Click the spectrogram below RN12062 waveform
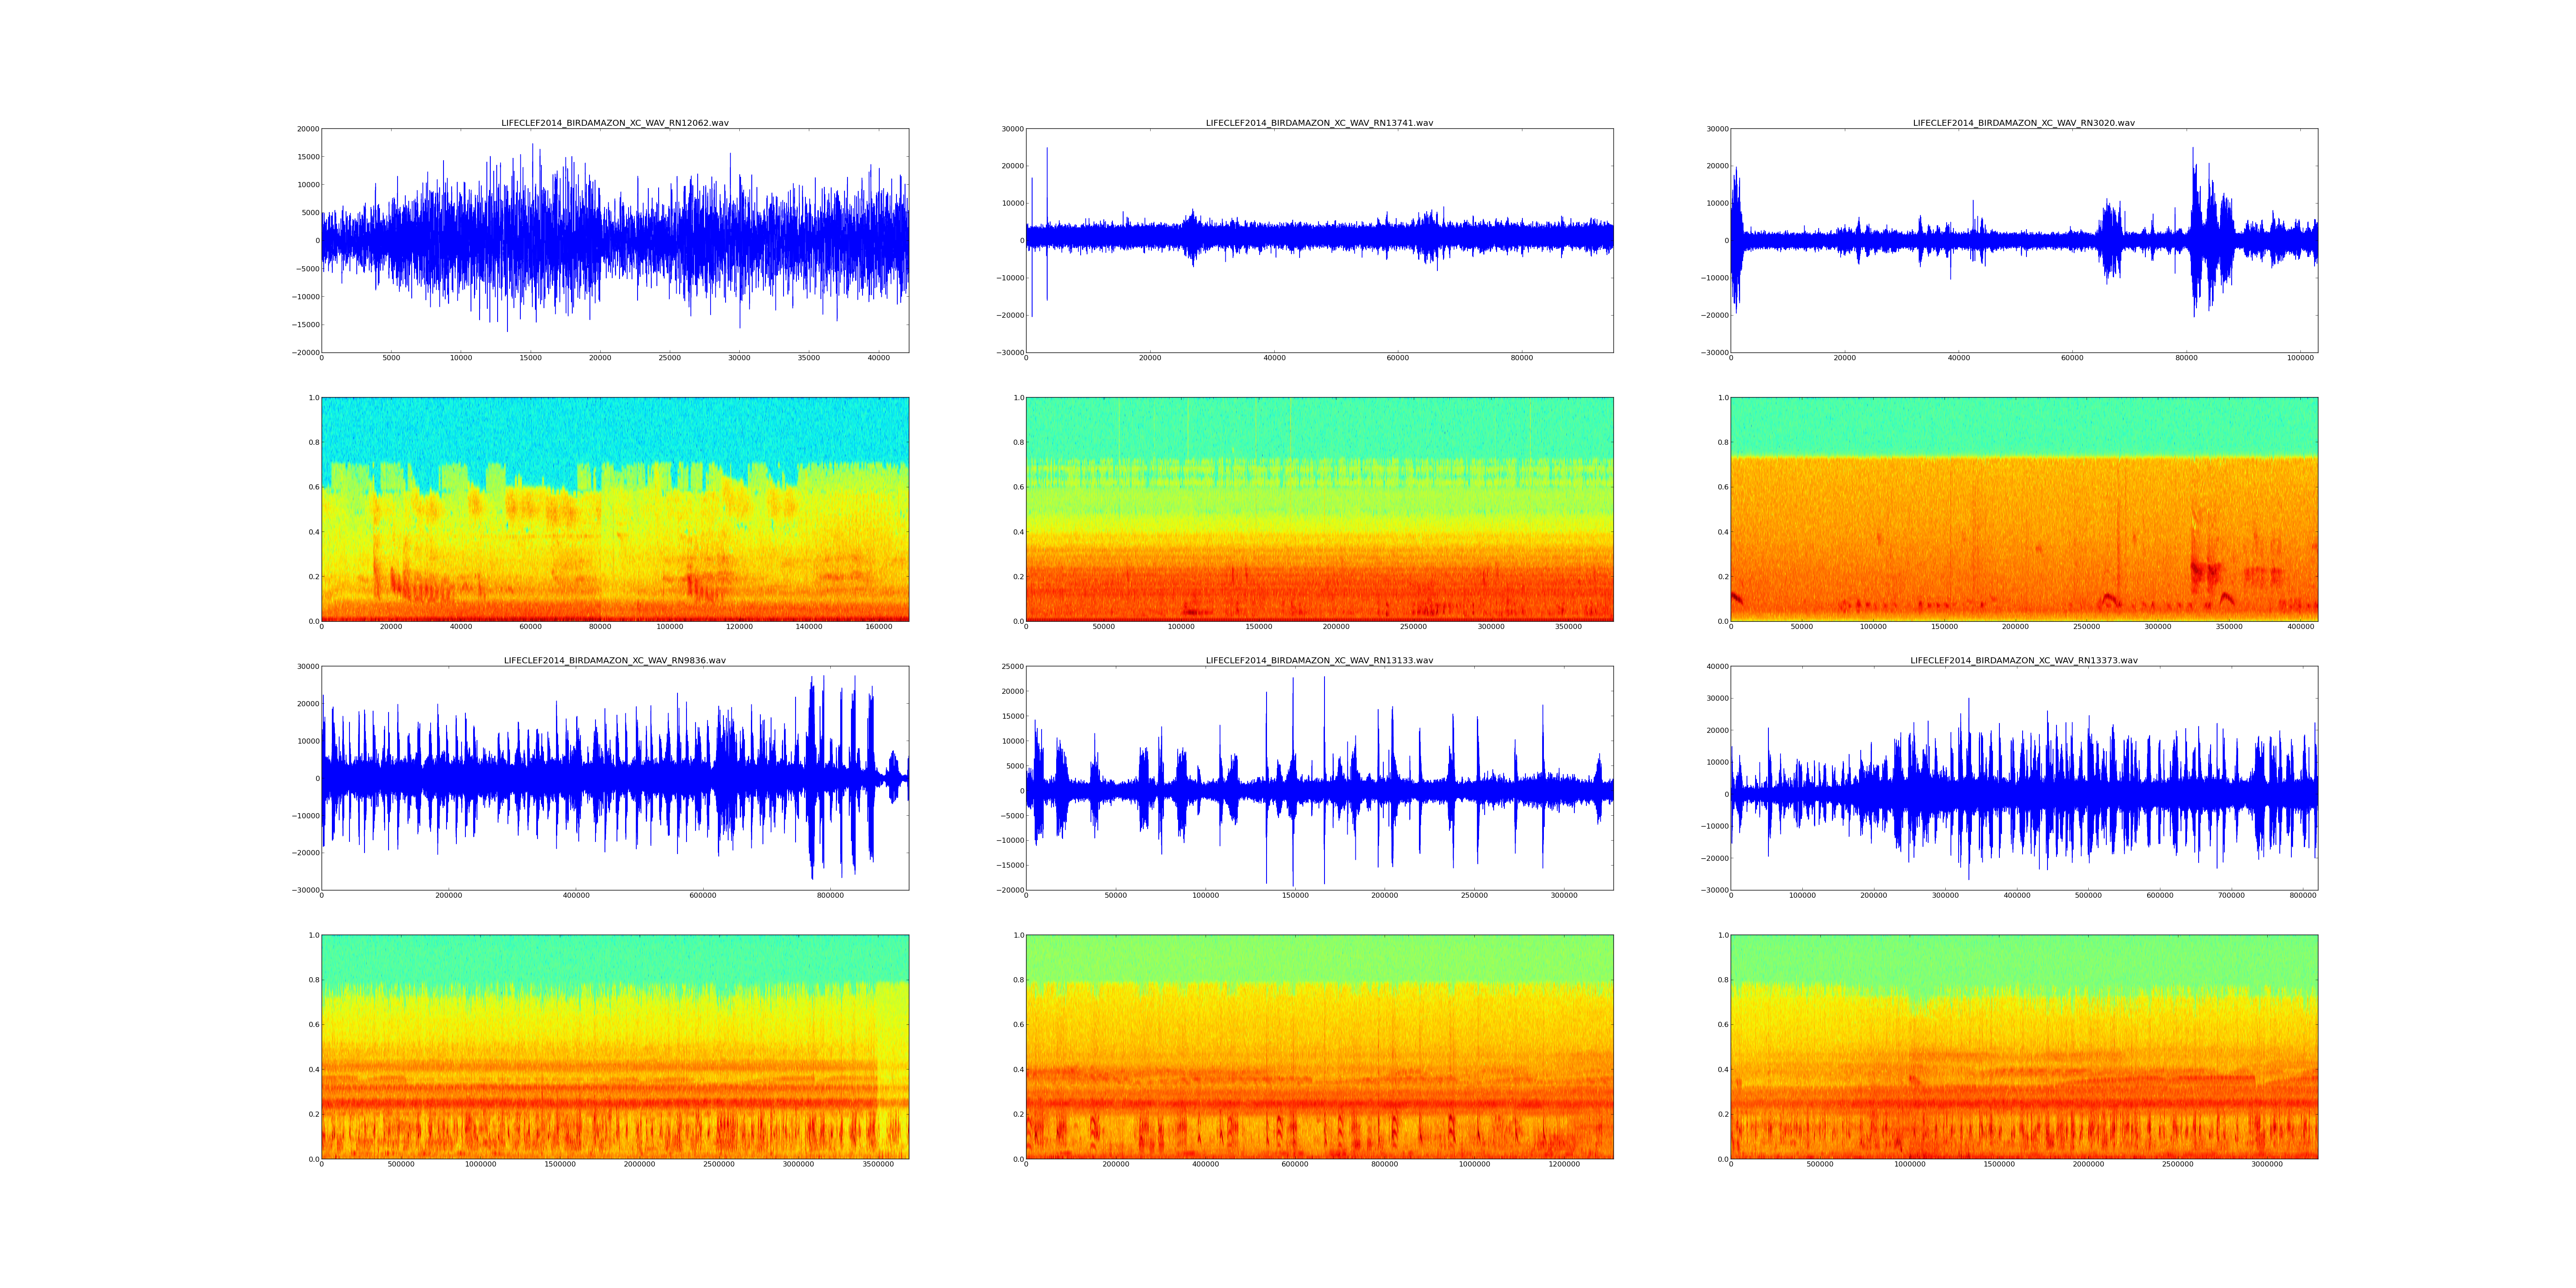This screenshot has height=1288, width=2576. pos(614,509)
